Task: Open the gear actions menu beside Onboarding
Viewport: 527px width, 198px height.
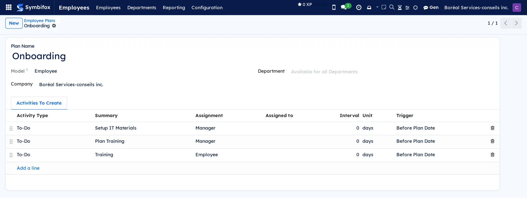Action: coord(54,26)
